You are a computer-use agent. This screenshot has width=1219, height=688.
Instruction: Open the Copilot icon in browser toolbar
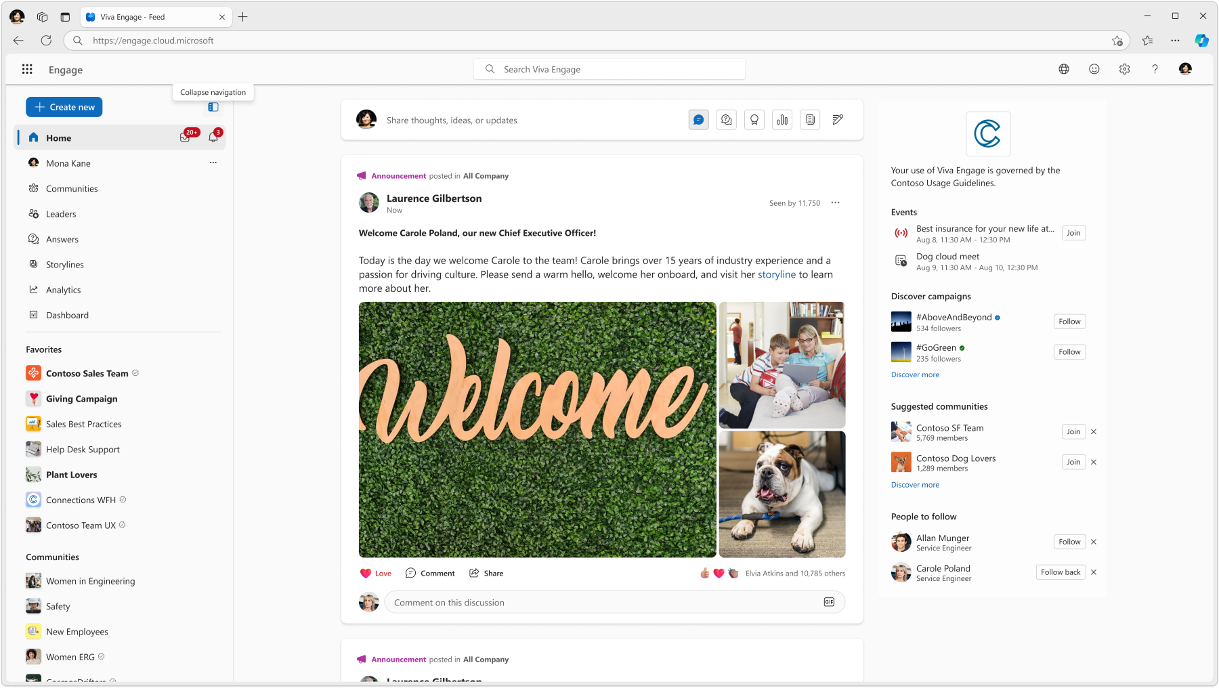(1201, 41)
